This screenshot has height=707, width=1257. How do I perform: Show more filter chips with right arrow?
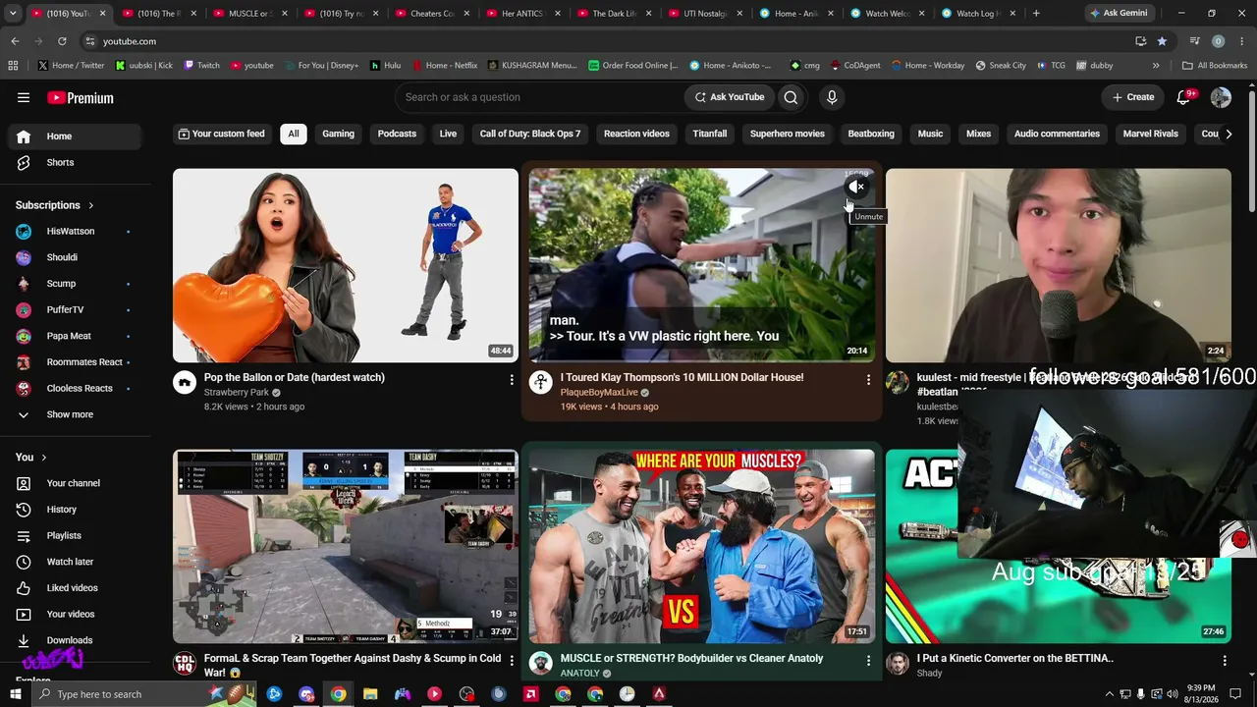(x=1228, y=134)
